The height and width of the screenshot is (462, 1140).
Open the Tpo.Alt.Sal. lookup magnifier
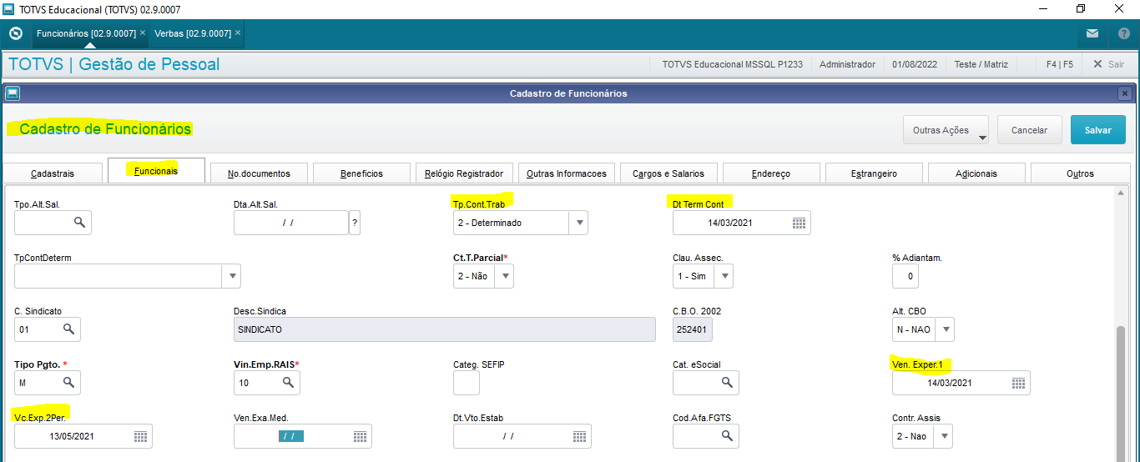(x=79, y=223)
